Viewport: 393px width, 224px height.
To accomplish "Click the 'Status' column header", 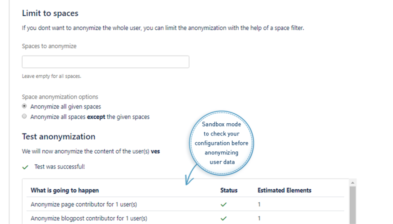I will (x=229, y=191).
